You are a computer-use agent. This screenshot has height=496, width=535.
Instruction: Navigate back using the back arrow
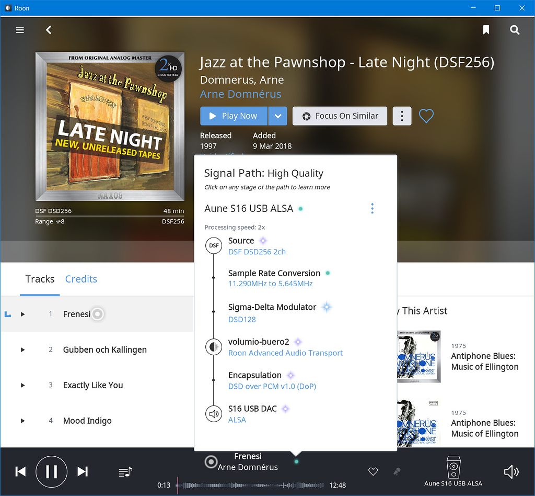48,30
